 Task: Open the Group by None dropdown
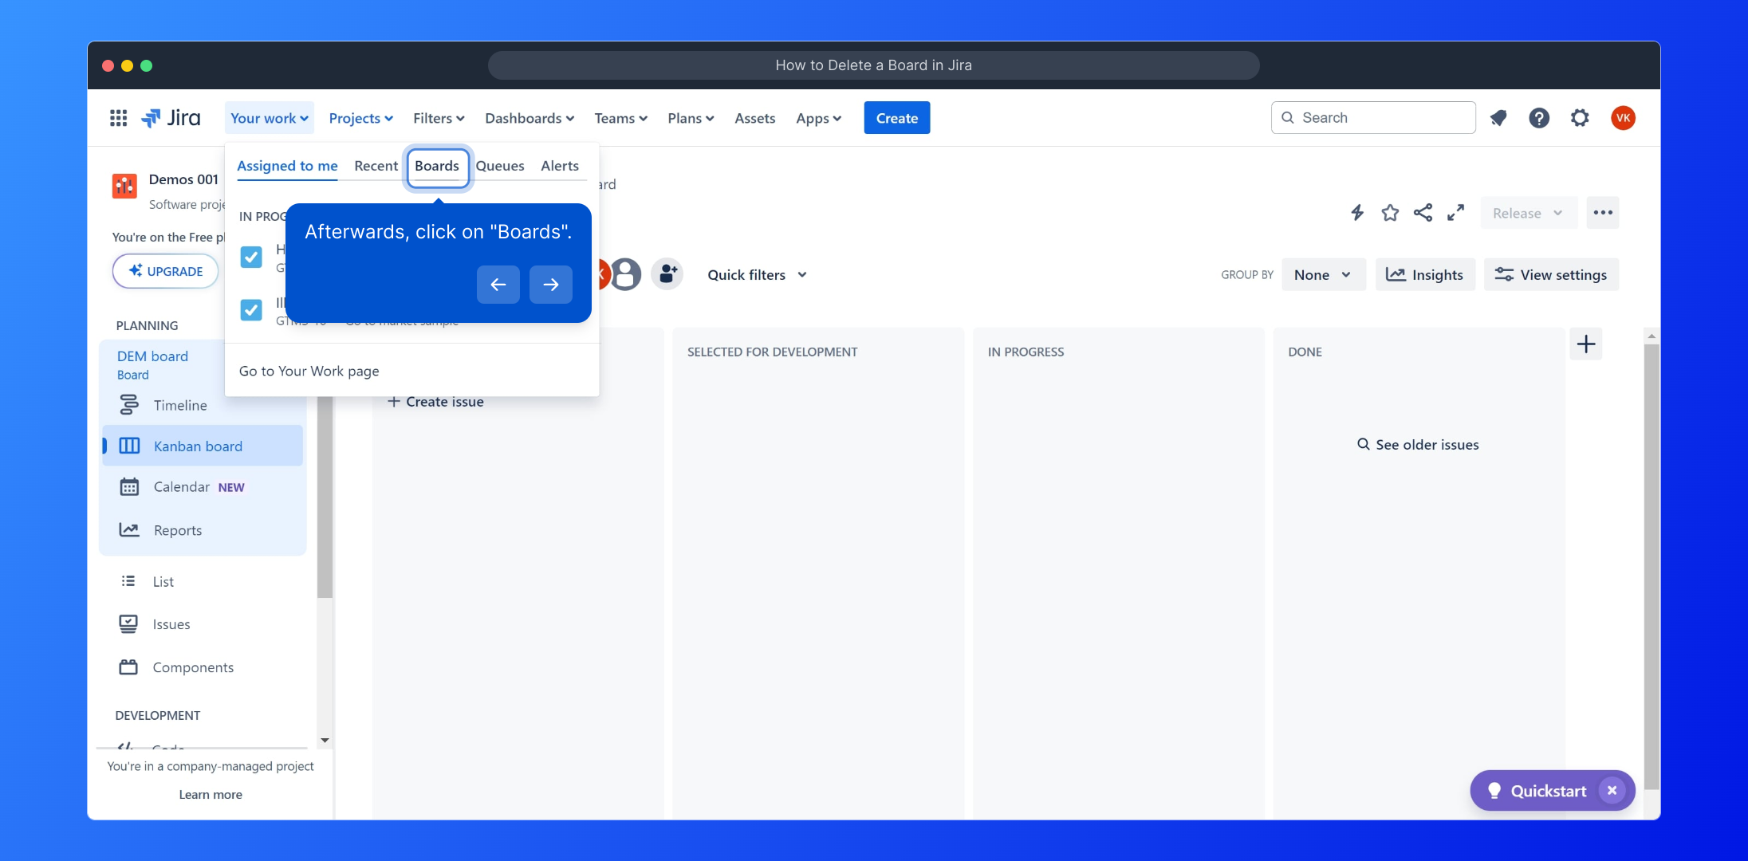[1322, 275]
